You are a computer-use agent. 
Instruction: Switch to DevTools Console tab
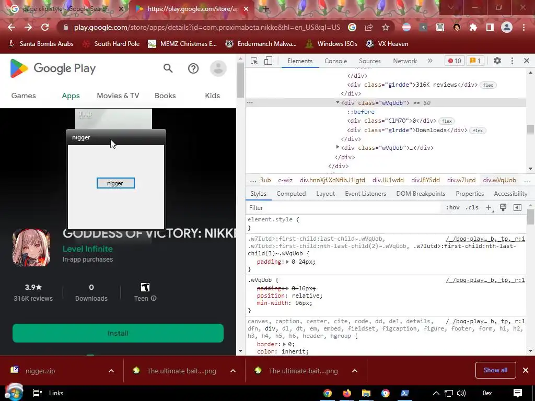pyautogui.click(x=335, y=61)
